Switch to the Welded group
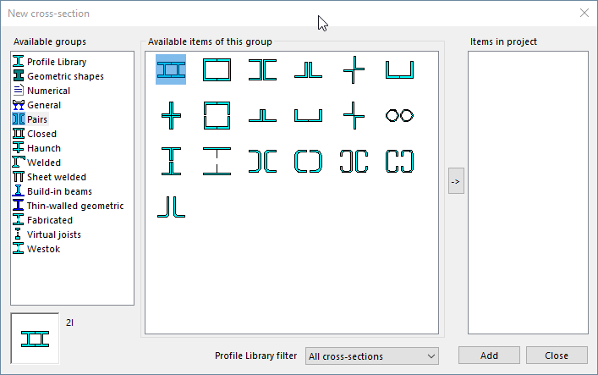Screen dimensions: 598x375 click(44, 163)
